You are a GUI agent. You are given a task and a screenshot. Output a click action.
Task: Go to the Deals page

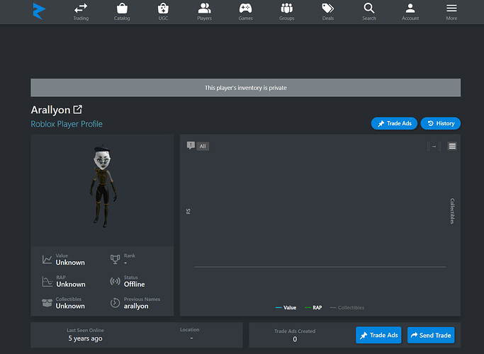coord(328,12)
